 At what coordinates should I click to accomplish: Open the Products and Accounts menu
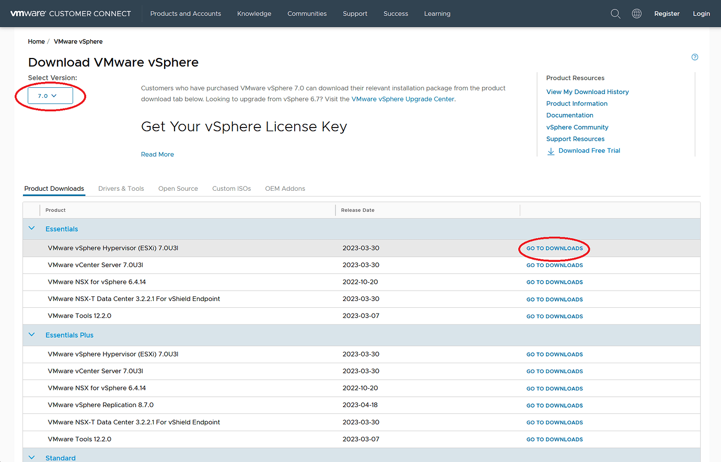(185, 14)
